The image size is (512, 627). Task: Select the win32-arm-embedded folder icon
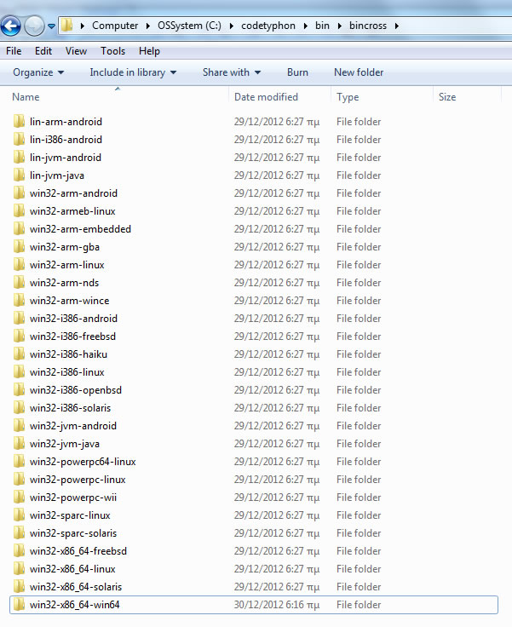(19, 228)
